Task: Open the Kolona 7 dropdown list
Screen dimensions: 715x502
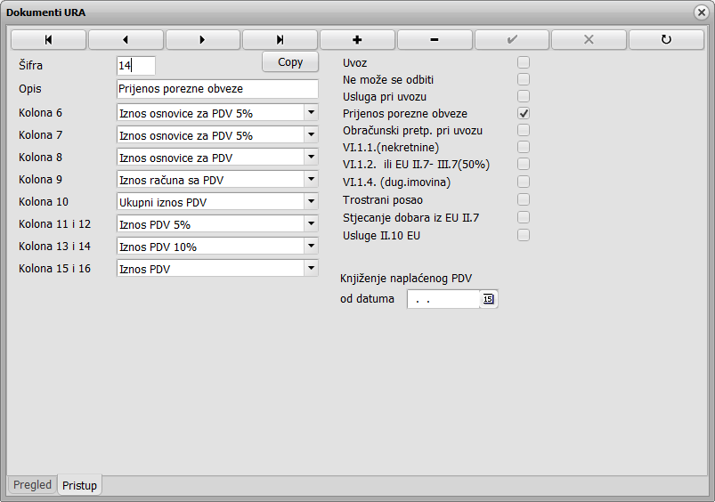Action: (x=311, y=134)
